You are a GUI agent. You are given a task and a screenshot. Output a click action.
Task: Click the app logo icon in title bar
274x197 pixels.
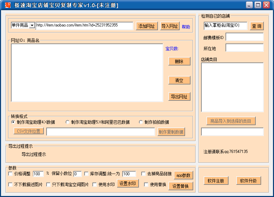tap(8, 5)
